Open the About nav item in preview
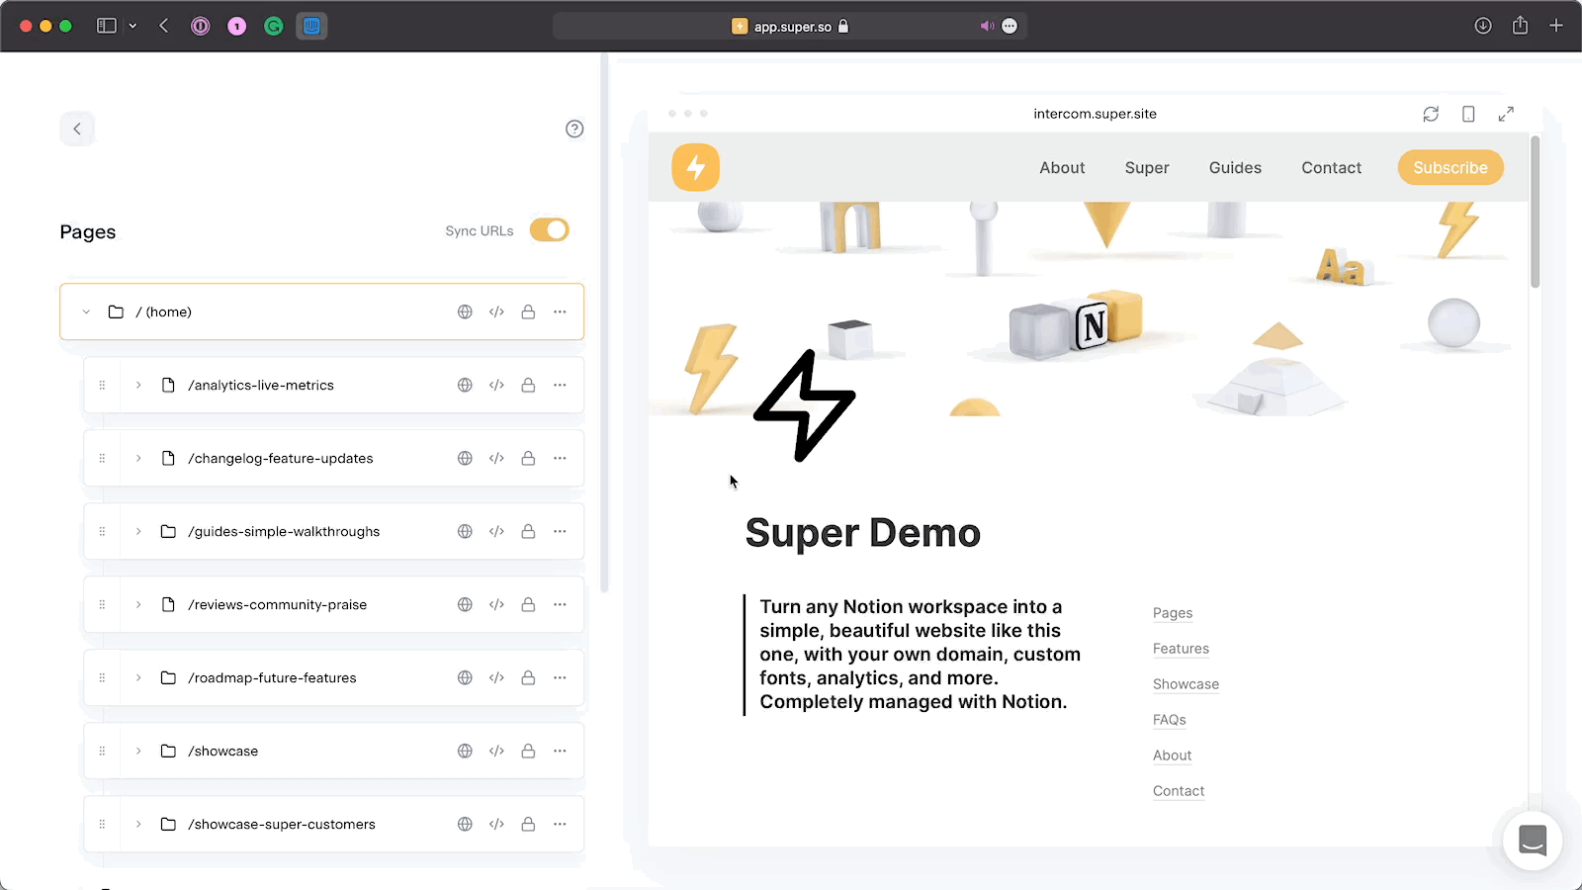 (1062, 168)
